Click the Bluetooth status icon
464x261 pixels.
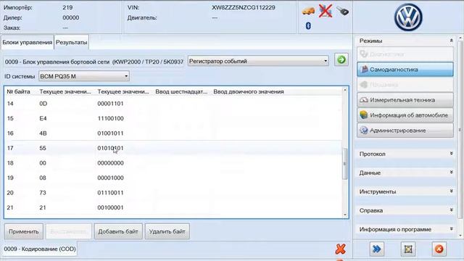pyautogui.click(x=308, y=26)
